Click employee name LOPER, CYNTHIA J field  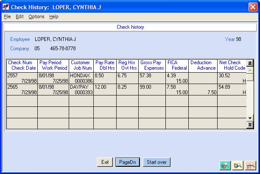(x=55, y=39)
